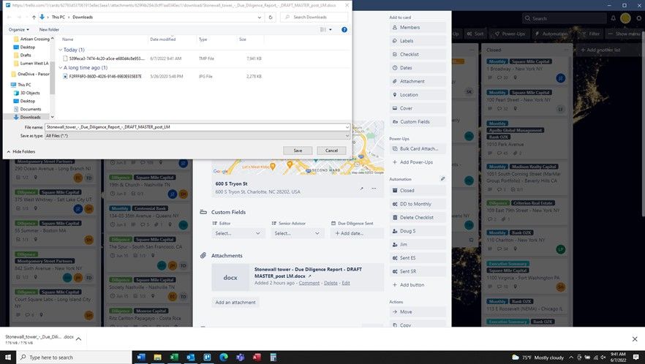The image size is (645, 364).
Task: Click the Sent SR automation button
Action: point(418,271)
